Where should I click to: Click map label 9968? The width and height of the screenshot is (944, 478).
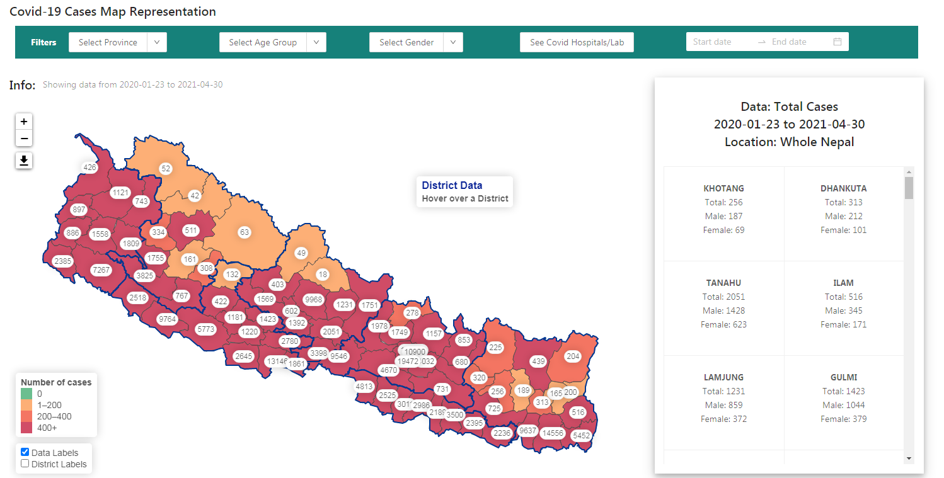[x=313, y=299]
